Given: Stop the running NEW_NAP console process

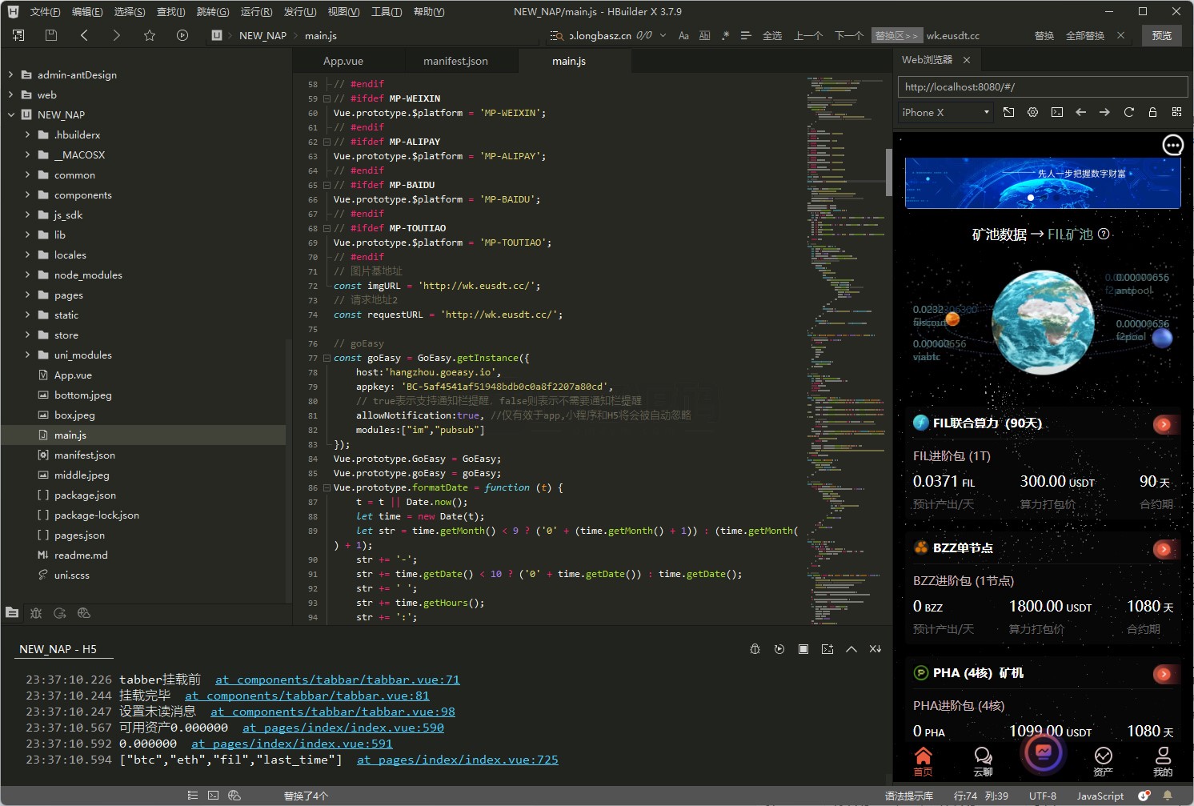Looking at the screenshot, I should point(803,649).
